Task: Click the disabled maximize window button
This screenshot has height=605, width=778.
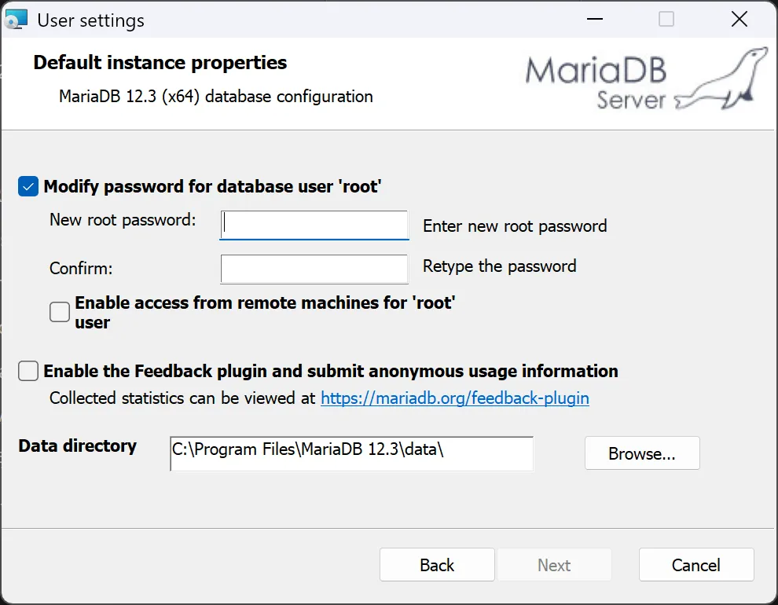Action: (666, 20)
